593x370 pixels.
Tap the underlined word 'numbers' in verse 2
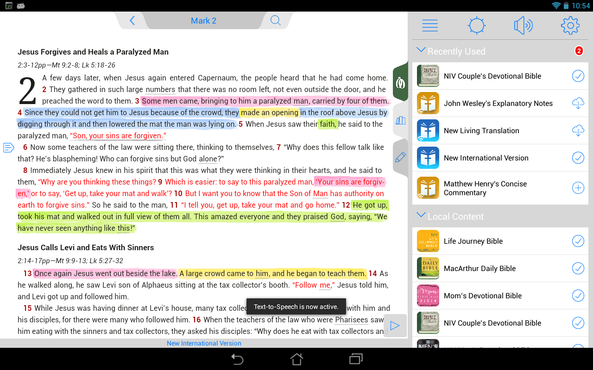[160, 90]
